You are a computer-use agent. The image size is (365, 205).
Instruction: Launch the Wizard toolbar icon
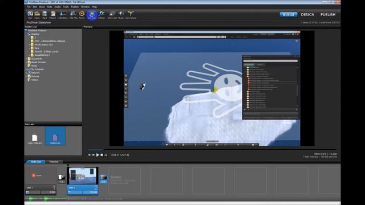tap(52, 15)
